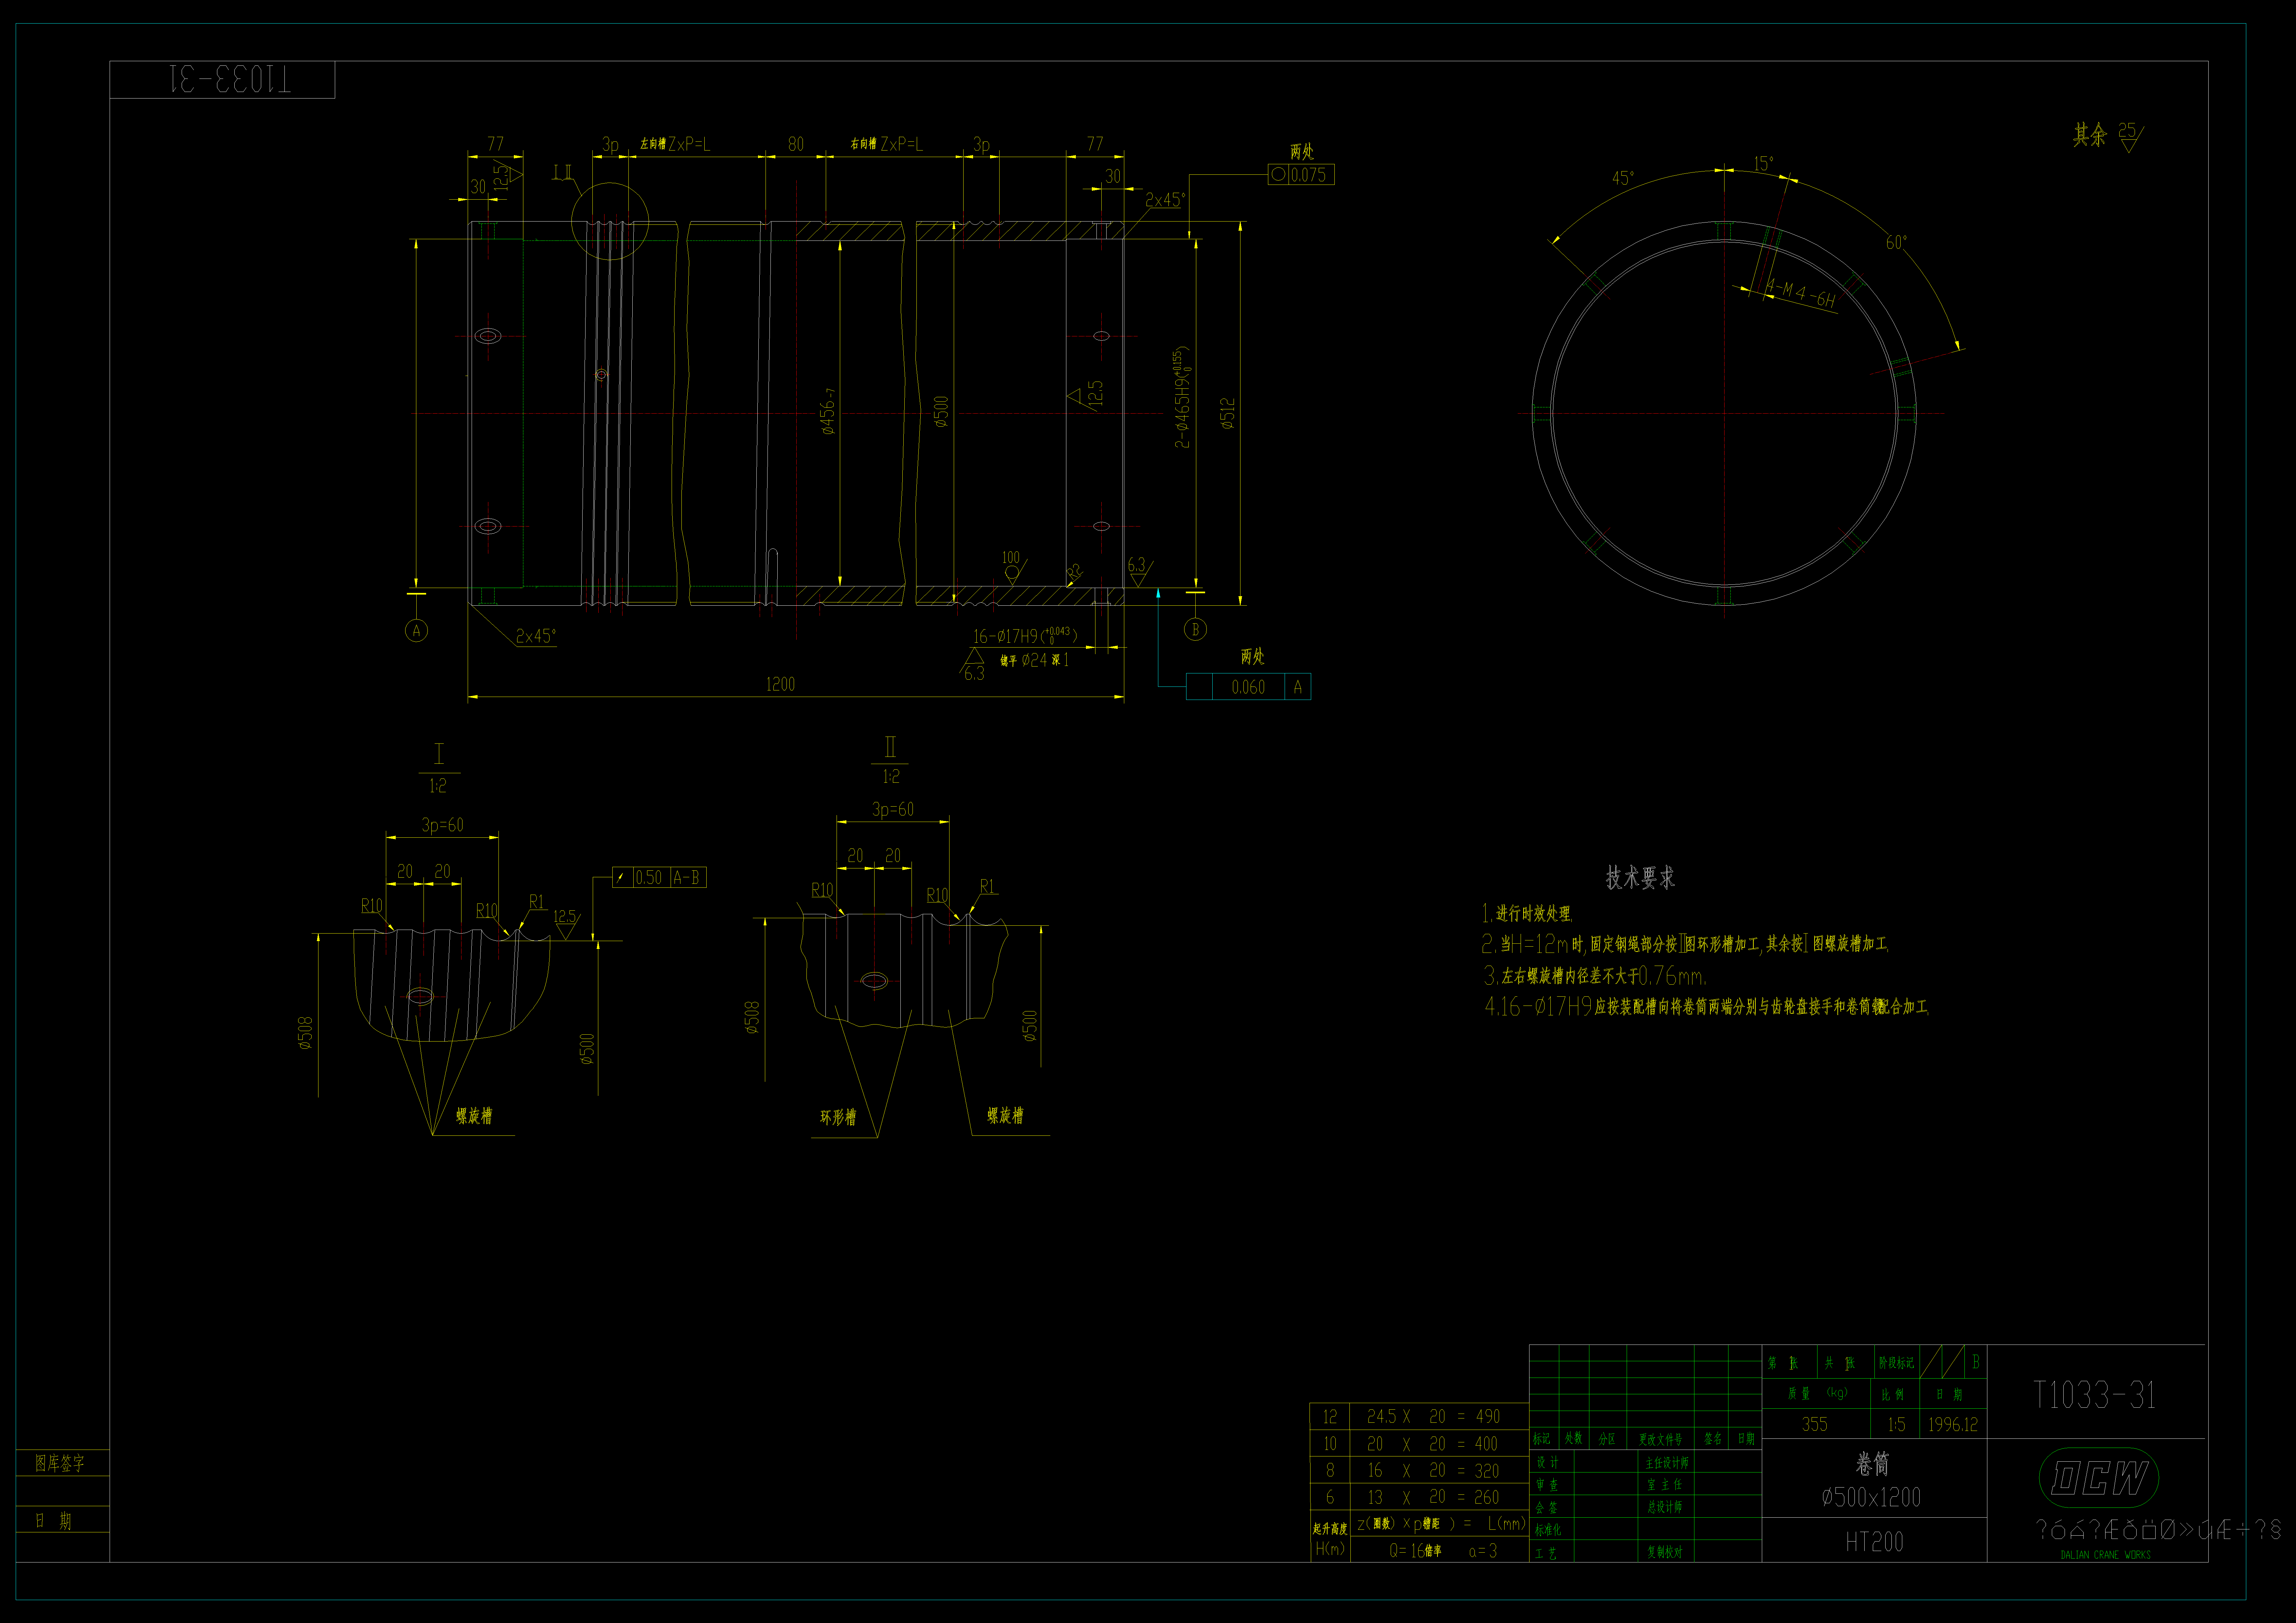Click the H(m) header cell
The image size is (2296, 1623).
click(1330, 1549)
